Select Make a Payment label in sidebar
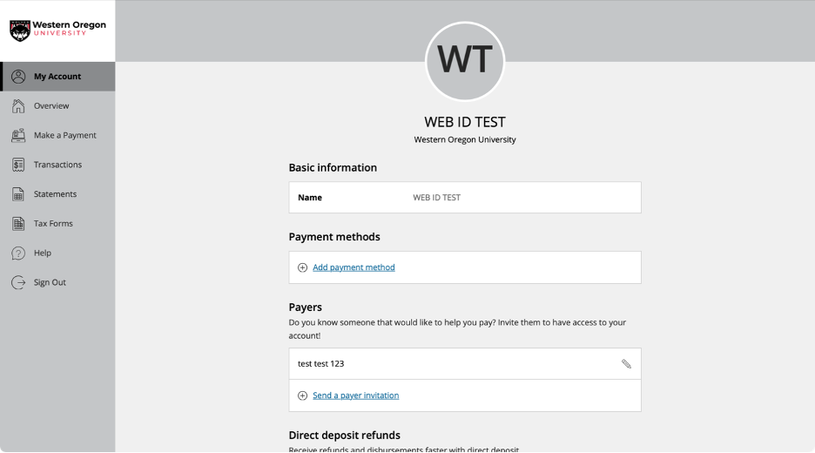 click(x=64, y=136)
